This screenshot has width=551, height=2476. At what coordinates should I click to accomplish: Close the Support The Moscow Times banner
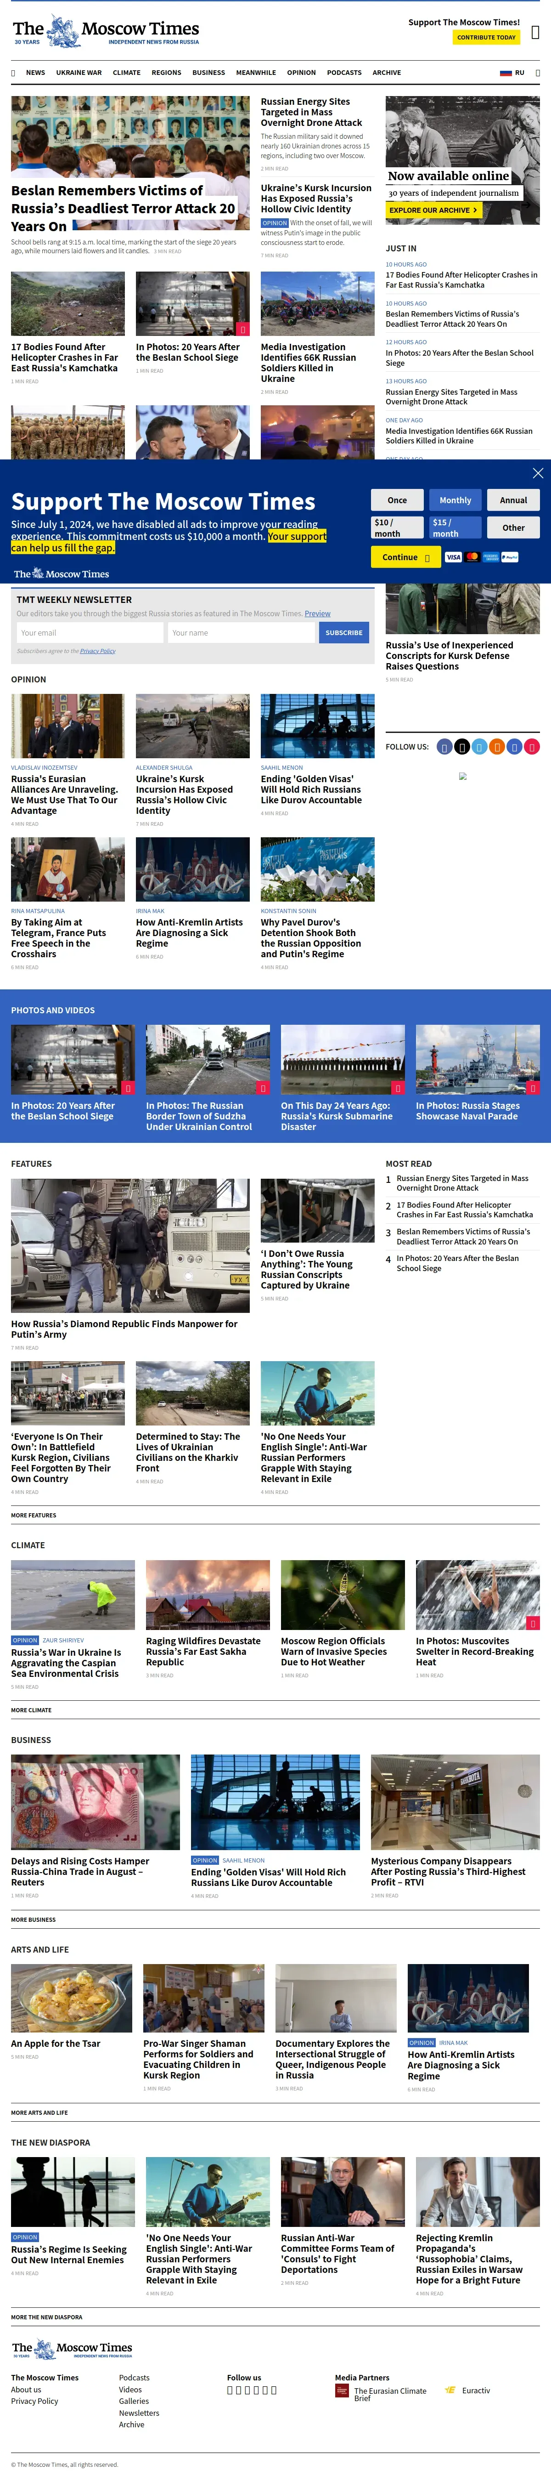[538, 473]
